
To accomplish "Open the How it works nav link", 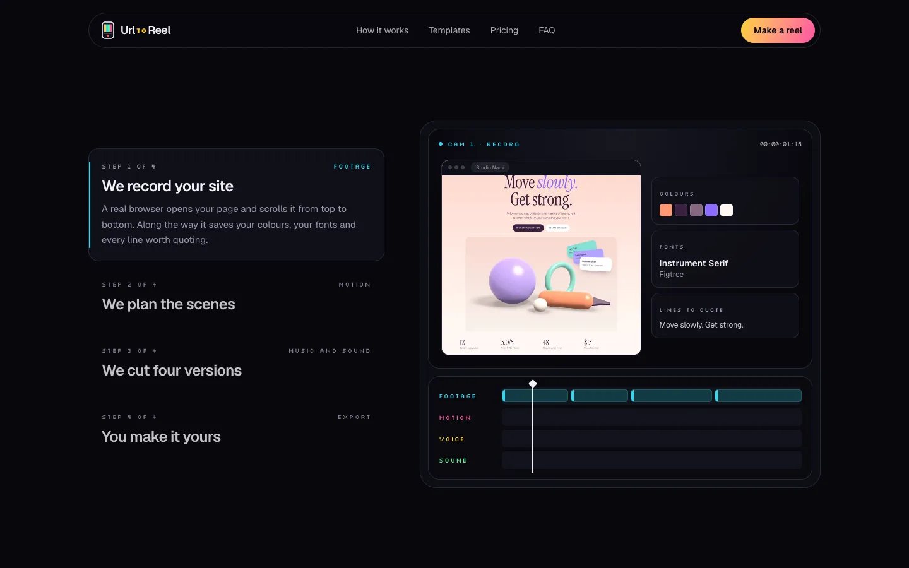I will click(382, 30).
